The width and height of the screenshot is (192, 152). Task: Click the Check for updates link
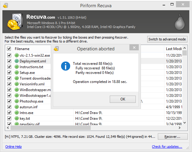pos(167,147)
